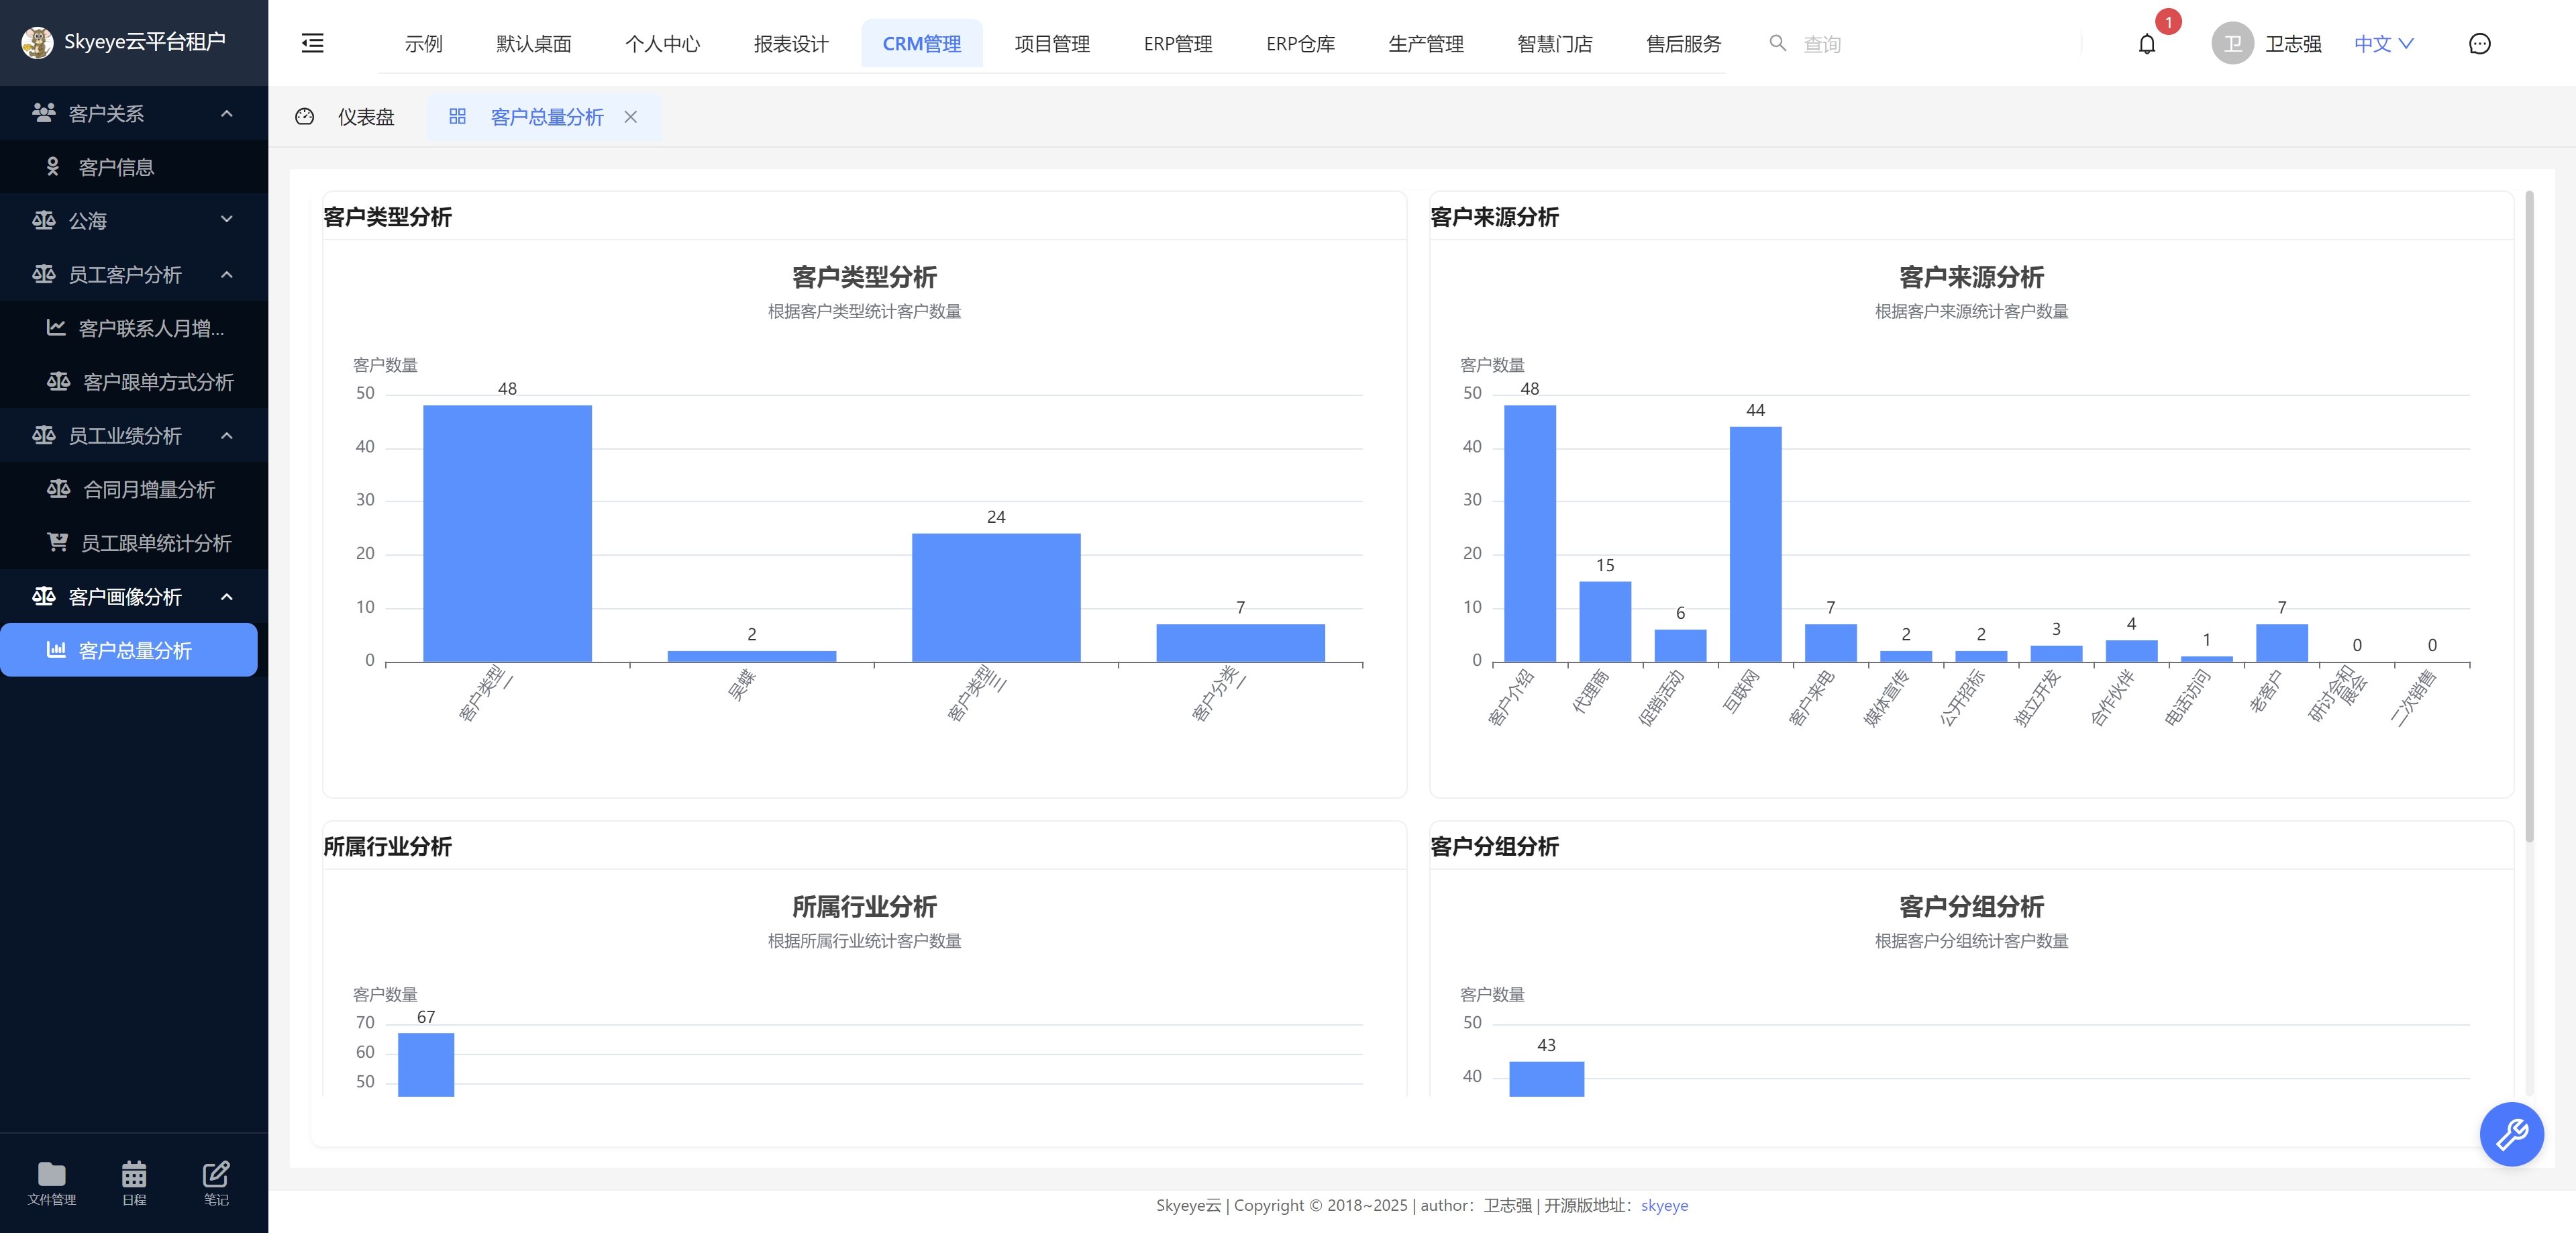This screenshot has width=2576, height=1233.
Task: Open the settings wrench floating button
Action: coord(2511,1134)
